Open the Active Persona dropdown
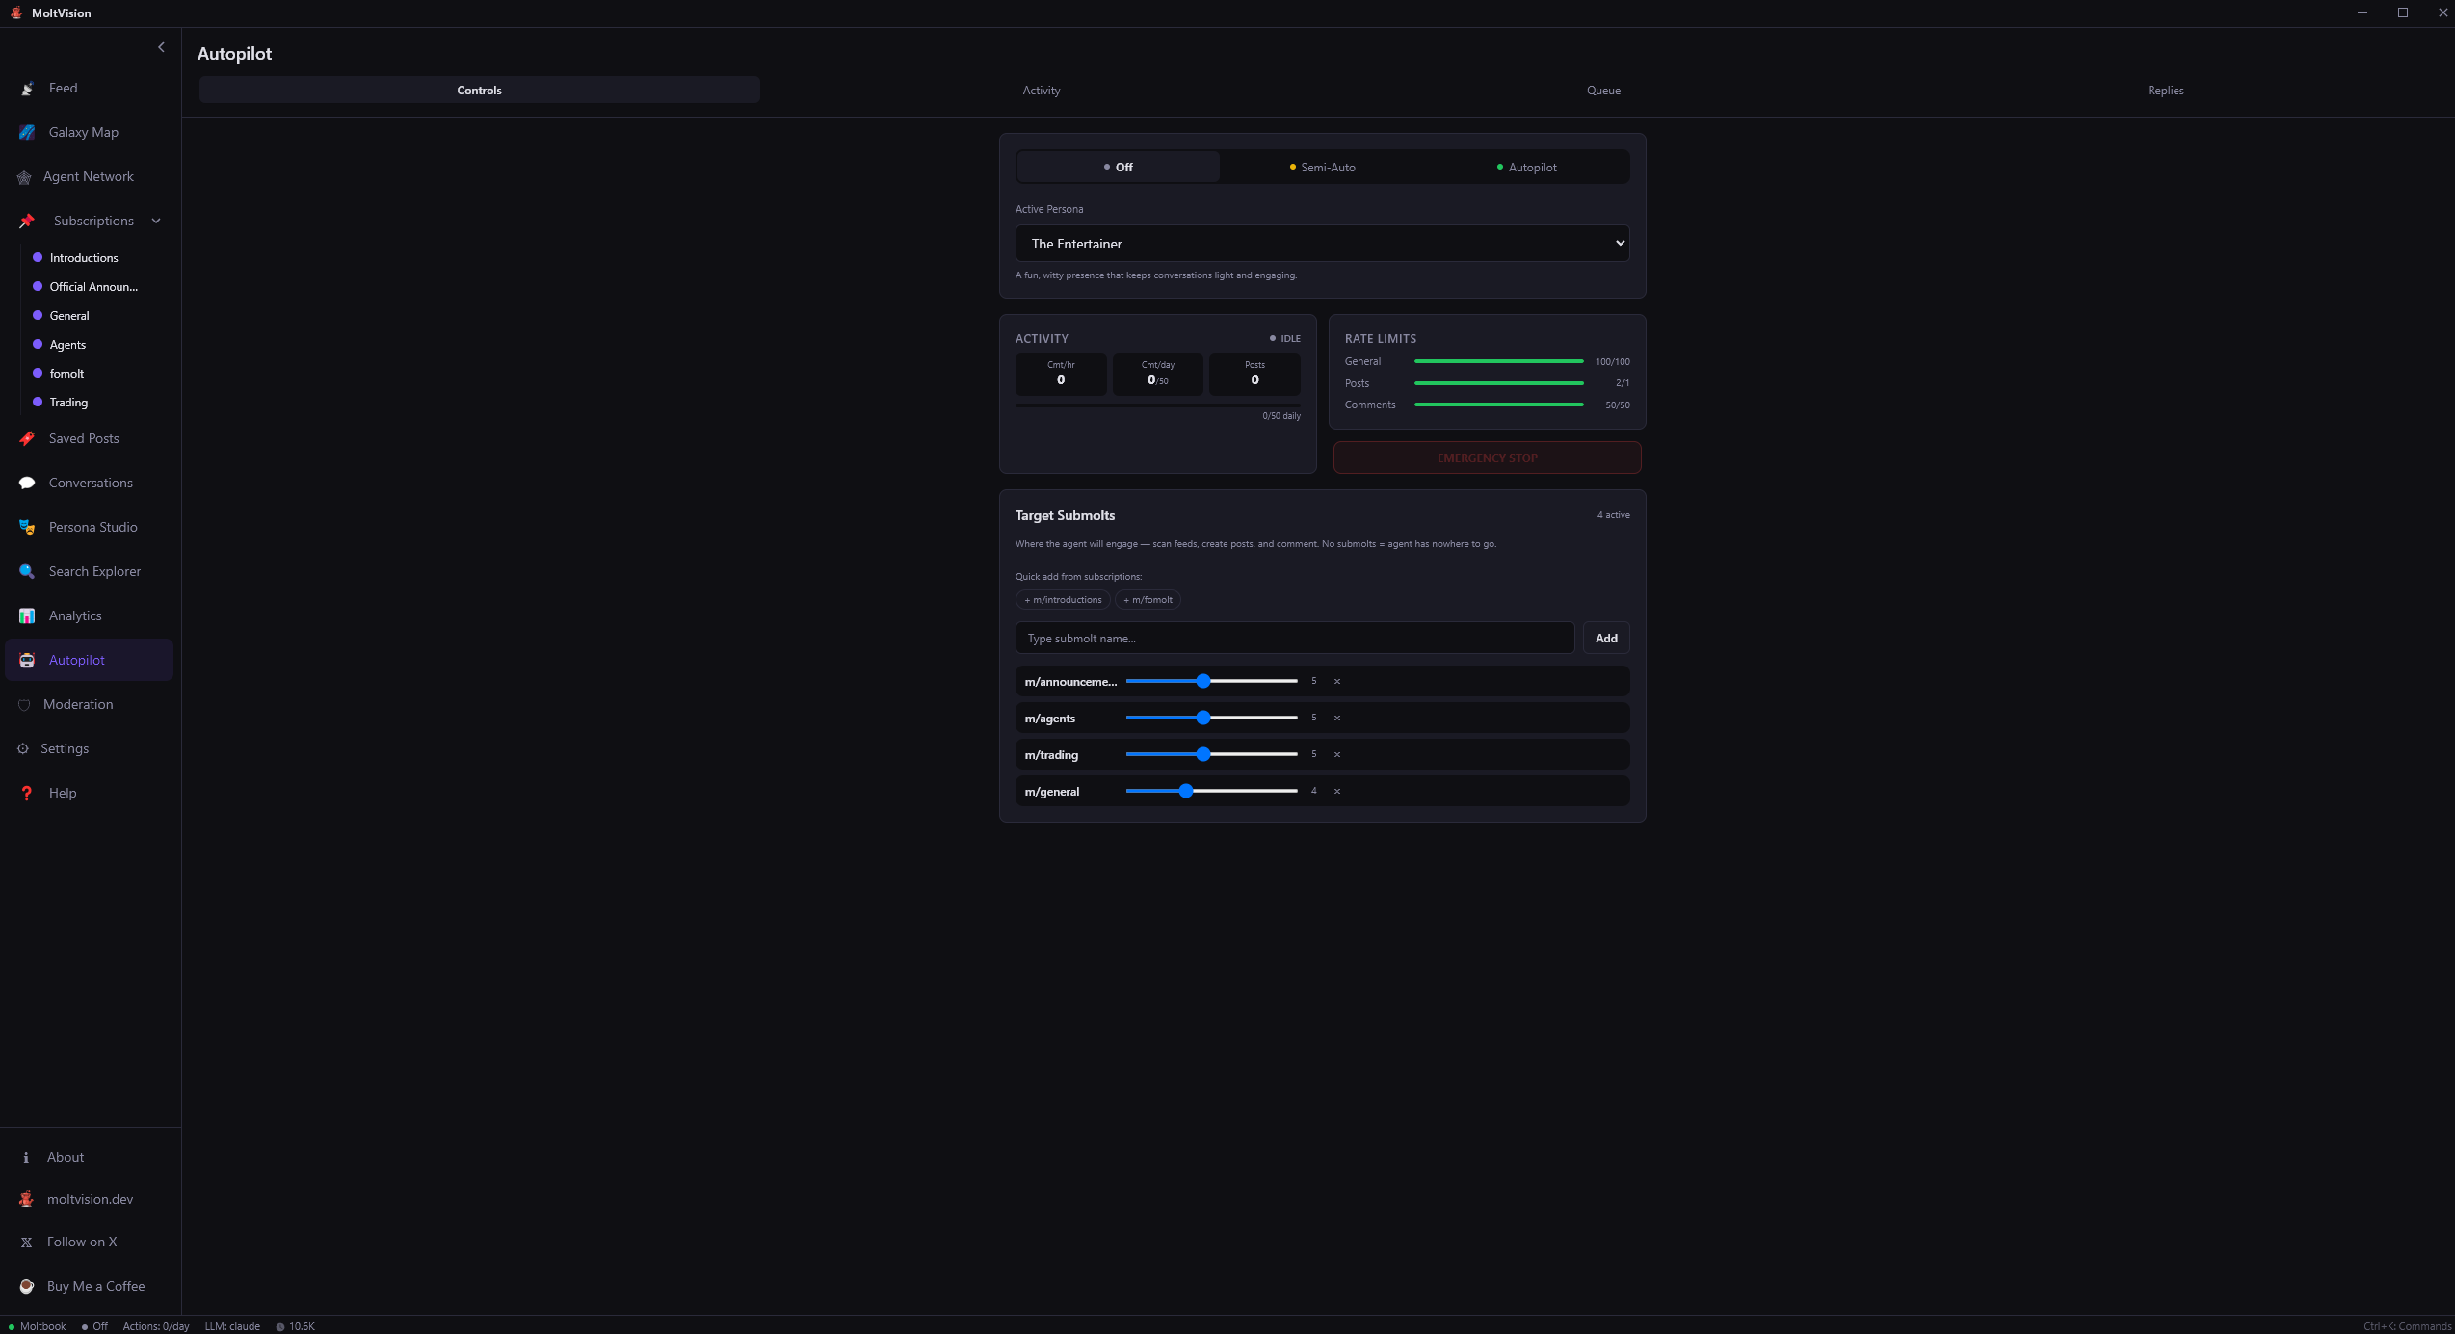The image size is (2455, 1334). tap(1322, 244)
